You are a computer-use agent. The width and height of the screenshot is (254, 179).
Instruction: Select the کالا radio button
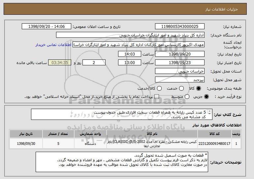pyautogui.click(x=199, y=88)
